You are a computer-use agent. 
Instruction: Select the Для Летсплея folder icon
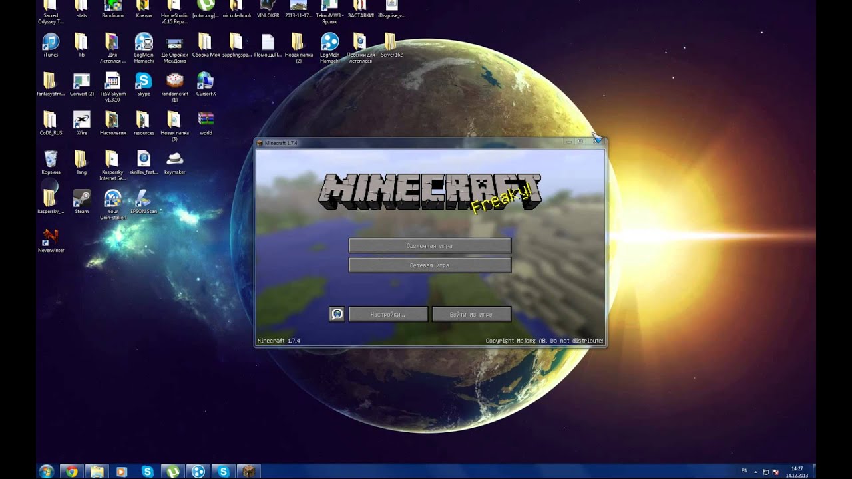click(x=112, y=48)
